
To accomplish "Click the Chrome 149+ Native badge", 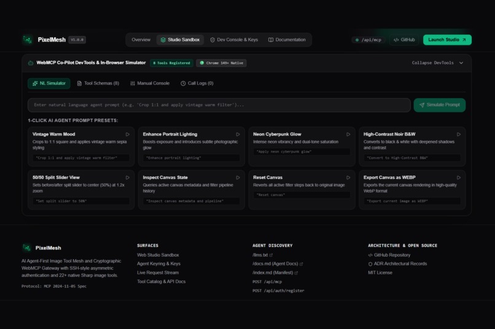I will pos(221,63).
